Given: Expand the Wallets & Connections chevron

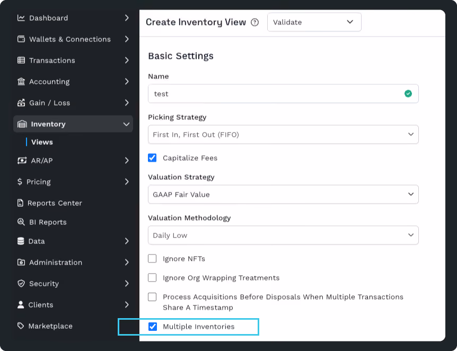Looking at the screenshot, I should [127, 39].
